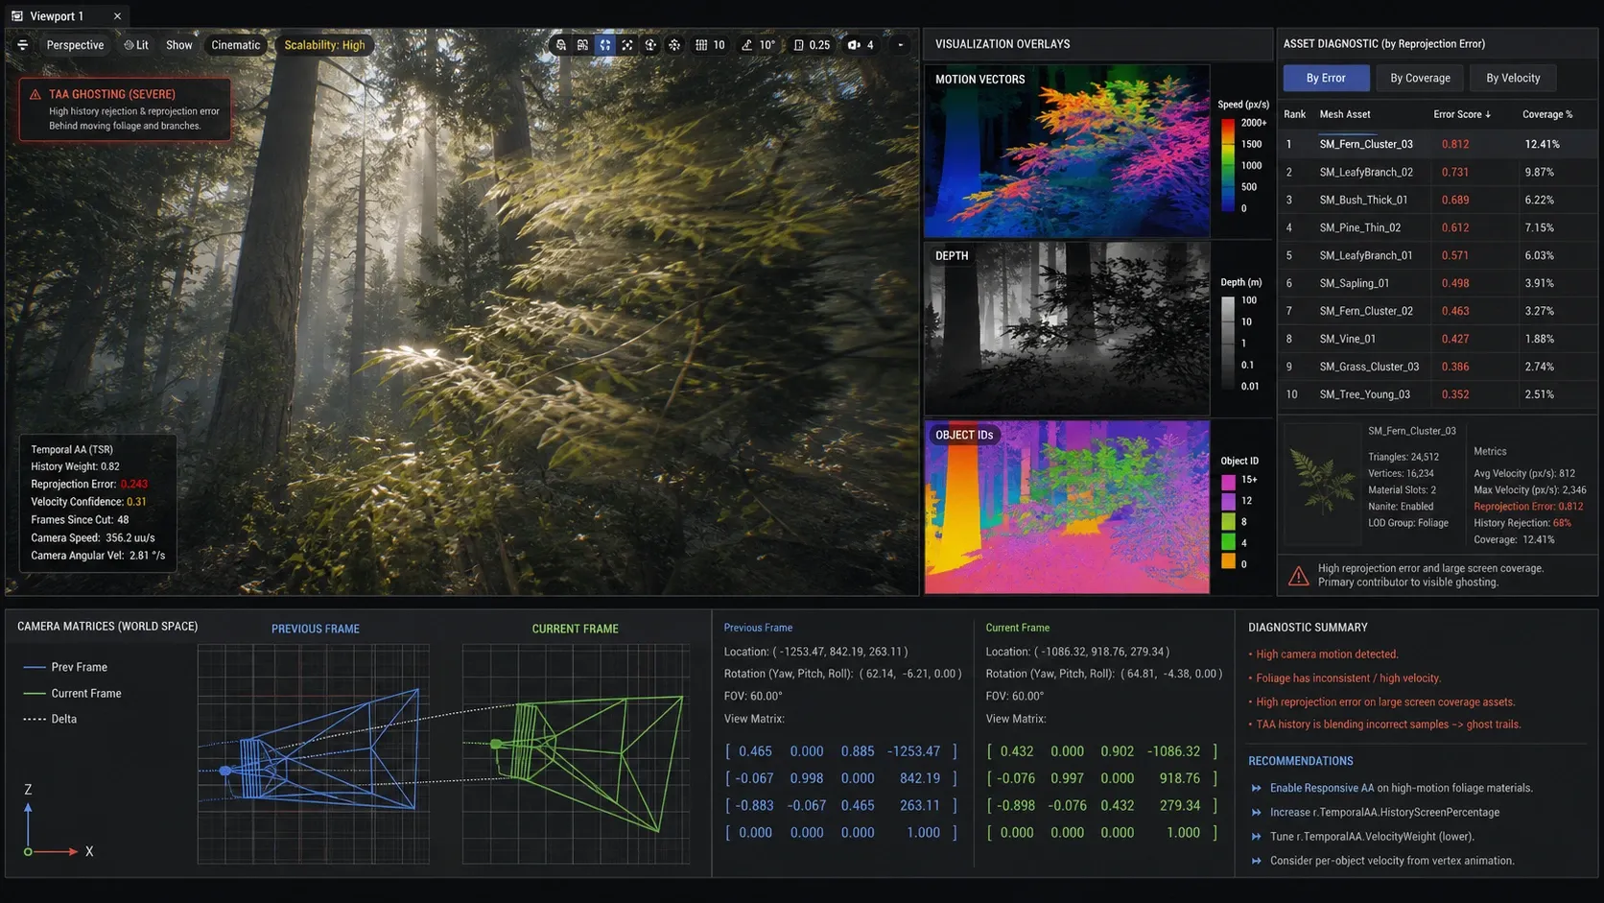Click the arrow icon beside Enable Responsive AA
This screenshot has height=903, width=1604.
click(x=1257, y=789)
